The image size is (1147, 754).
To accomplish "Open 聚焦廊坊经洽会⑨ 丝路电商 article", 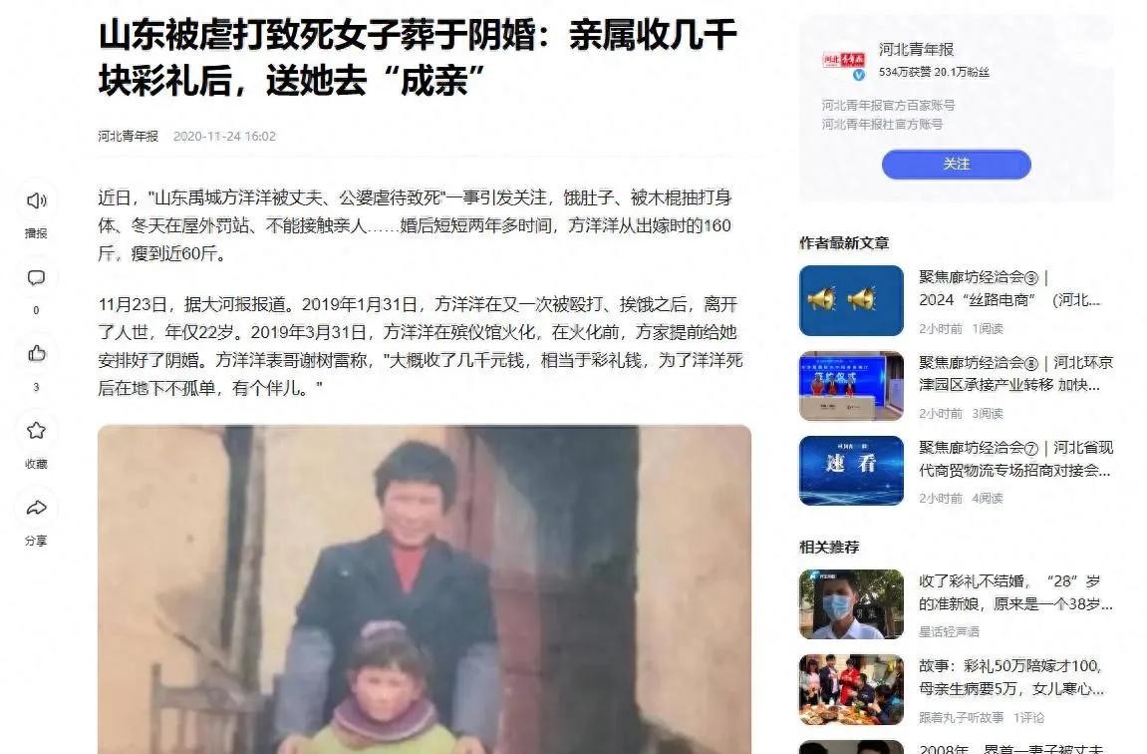I will [x=1009, y=288].
